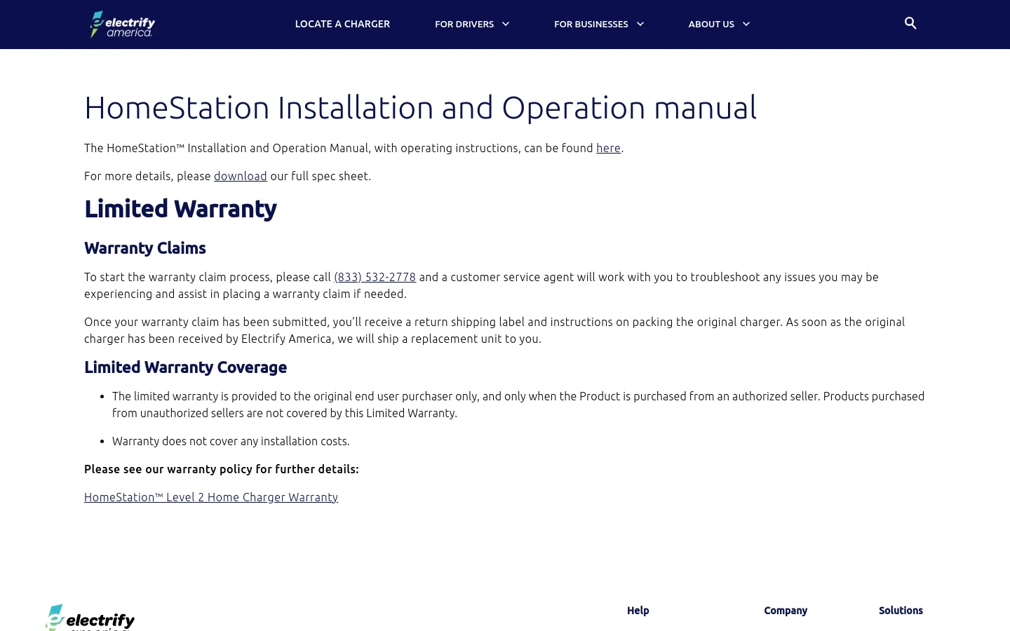1010x631 pixels.
Task: Open the manual via the 'here' link
Action: [x=608, y=148]
